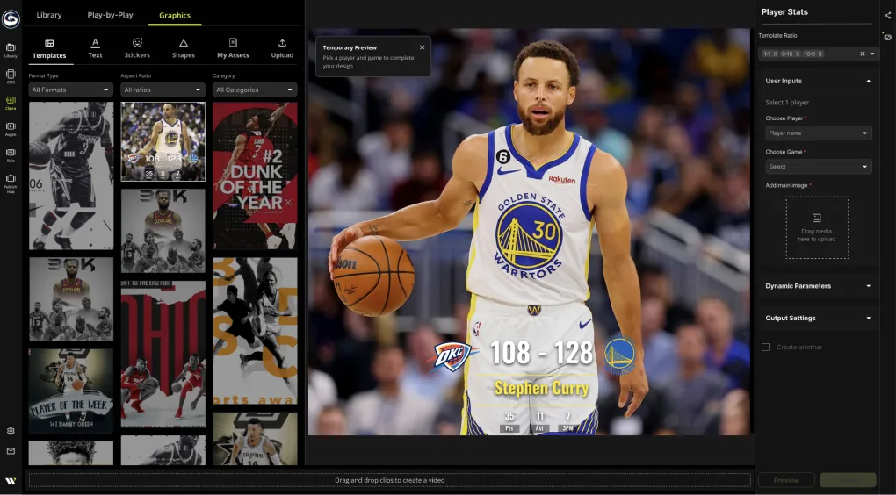Switch to the Library tab
Viewport: 896px width, 495px height.
pos(49,16)
